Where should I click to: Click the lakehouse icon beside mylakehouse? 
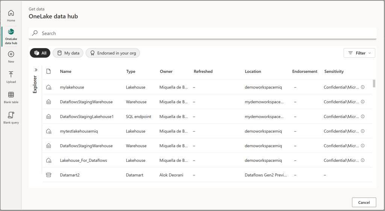click(49, 87)
